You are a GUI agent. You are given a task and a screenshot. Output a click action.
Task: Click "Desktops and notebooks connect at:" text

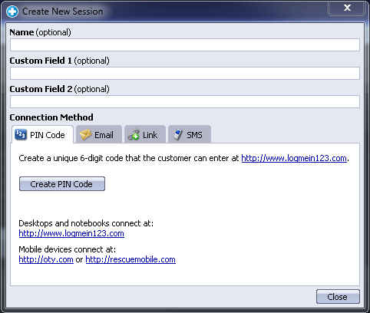(x=86, y=223)
